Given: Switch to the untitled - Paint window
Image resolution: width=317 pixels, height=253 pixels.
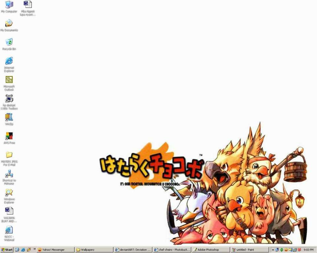Looking at the screenshot, I should 250,250.
